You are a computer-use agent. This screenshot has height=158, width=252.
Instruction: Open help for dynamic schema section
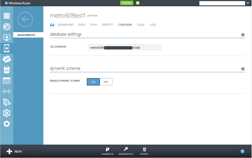coord(243,69)
